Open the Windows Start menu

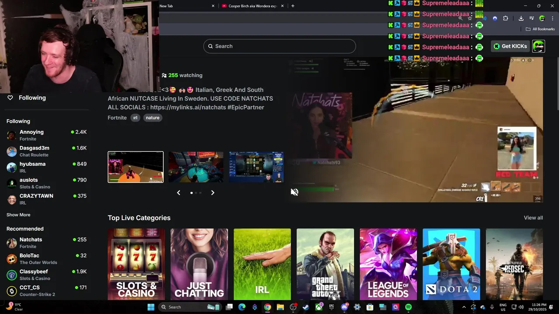tap(151, 307)
